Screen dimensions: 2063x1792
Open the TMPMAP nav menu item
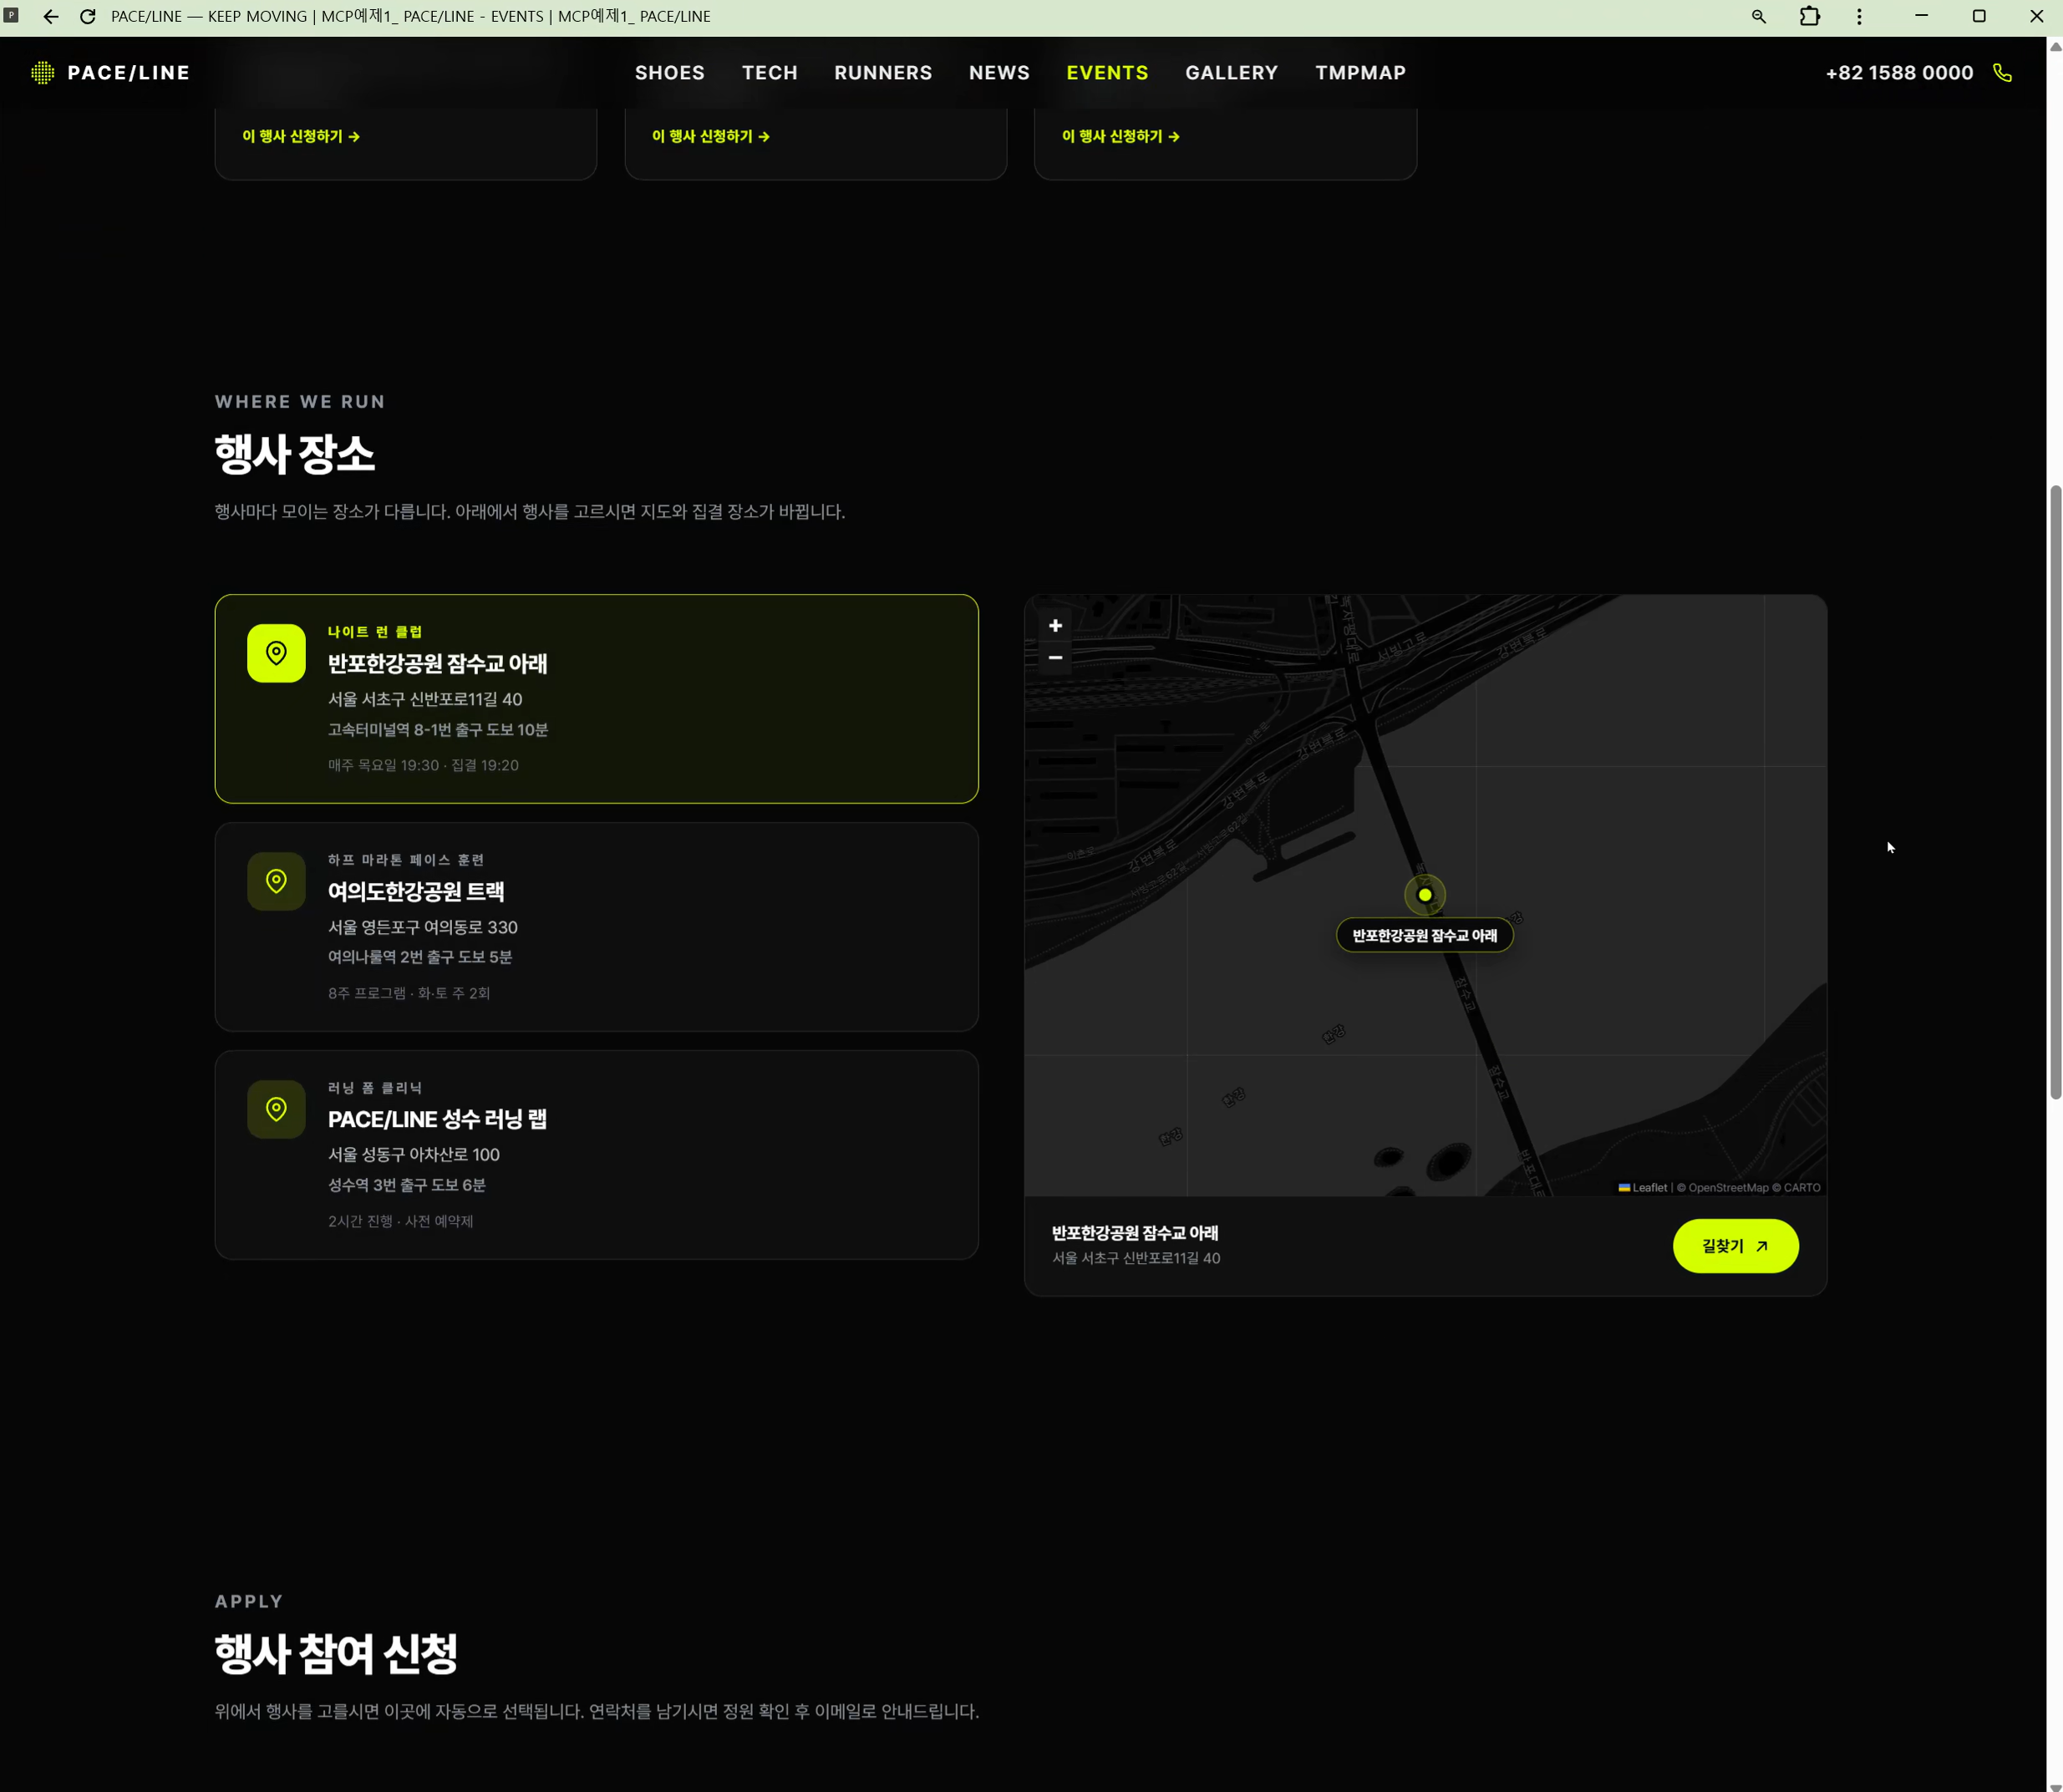point(1361,73)
